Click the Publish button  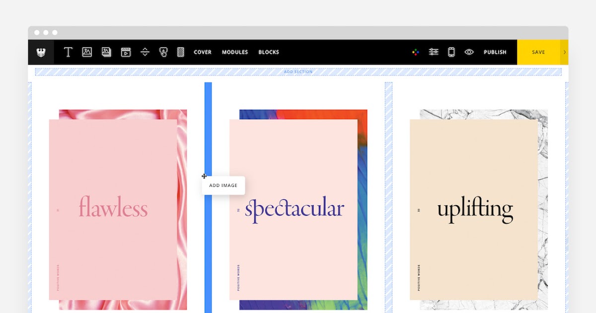tap(495, 52)
